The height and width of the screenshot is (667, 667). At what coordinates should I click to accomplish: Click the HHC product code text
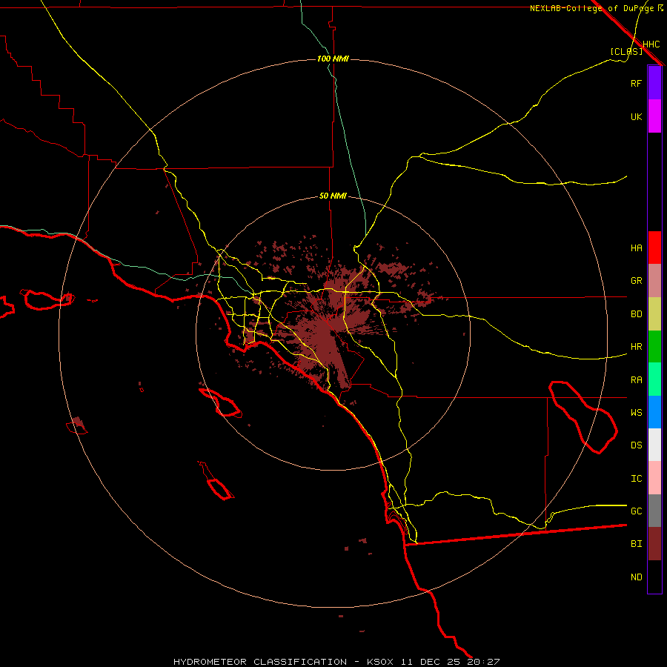point(651,44)
